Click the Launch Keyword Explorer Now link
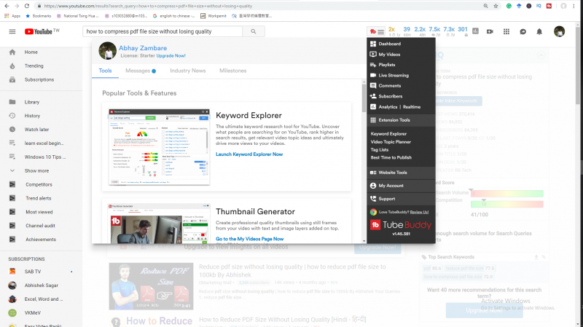 [x=249, y=154]
